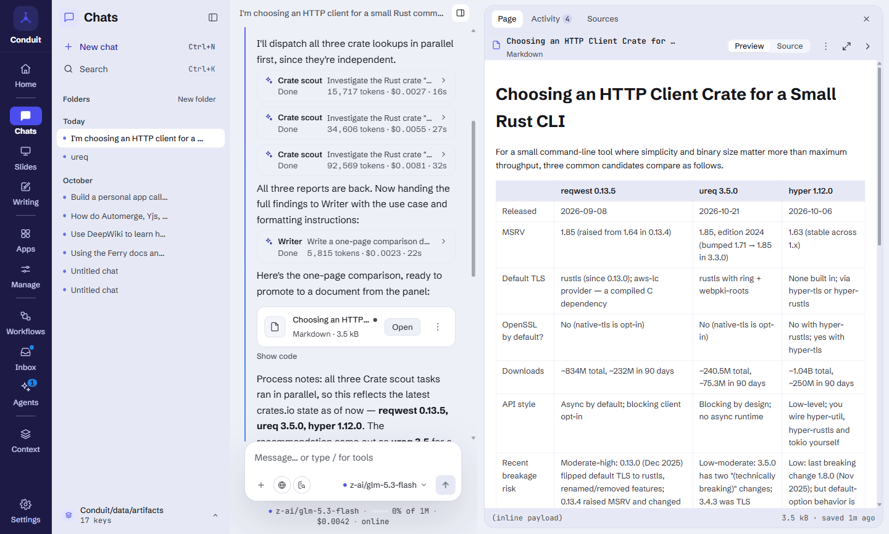Open the Workflows section
This screenshot has height=534, width=889.
point(25,324)
